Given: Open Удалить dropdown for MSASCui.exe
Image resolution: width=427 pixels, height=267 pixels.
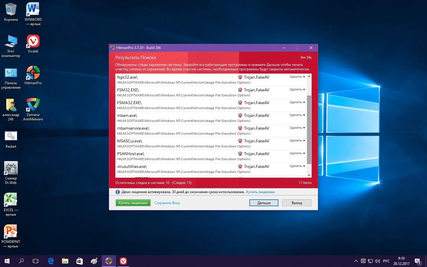Looking at the screenshot, I should tap(297, 141).
